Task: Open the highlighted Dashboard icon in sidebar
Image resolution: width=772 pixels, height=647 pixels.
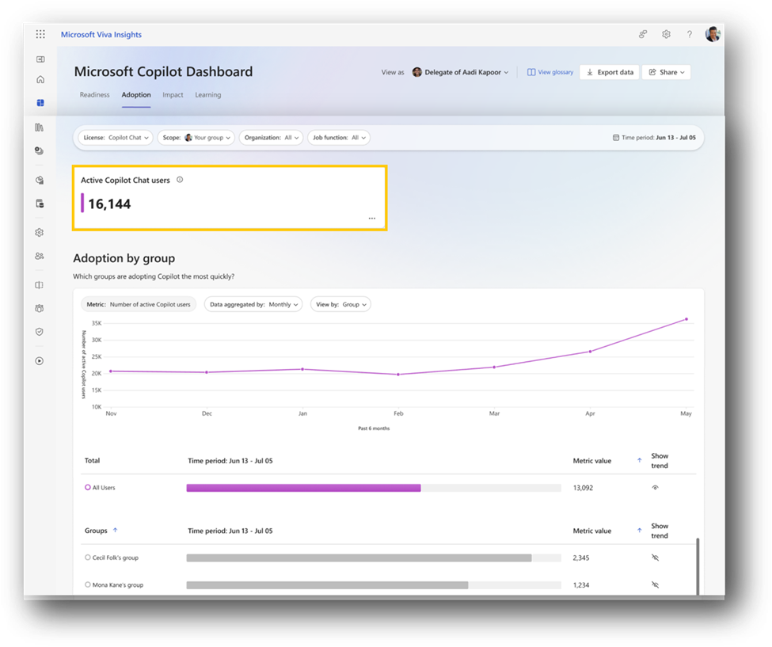Action: tap(39, 102)
